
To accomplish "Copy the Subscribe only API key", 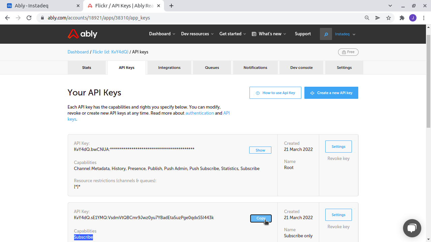I will [261, 218].
